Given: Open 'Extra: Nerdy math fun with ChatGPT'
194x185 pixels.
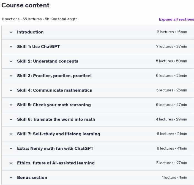Looking at the screenshot, I should (x=55, y=148).
